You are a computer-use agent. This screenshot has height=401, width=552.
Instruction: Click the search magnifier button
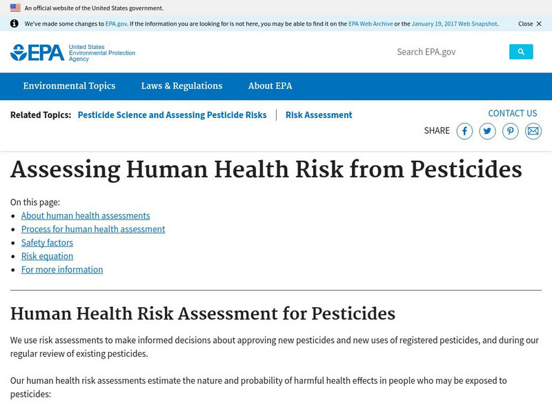(x=522, y=51)
